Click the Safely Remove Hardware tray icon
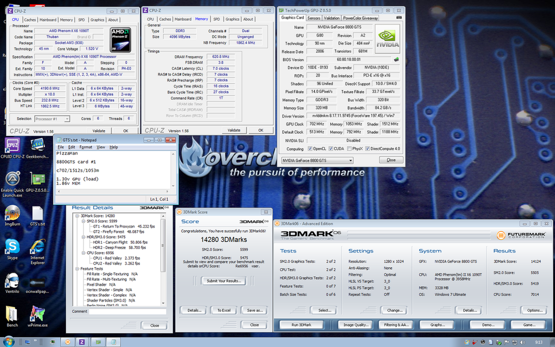Image resolution: width=555 pixels, height=347 pixels. pos(498,342)
